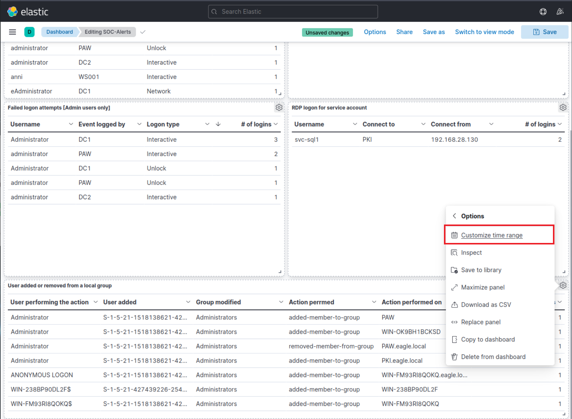Click the checkmark icon beside Editing SOC-Alerts
This screenshot has height=419, width=572.
click(x=143, y=32)
